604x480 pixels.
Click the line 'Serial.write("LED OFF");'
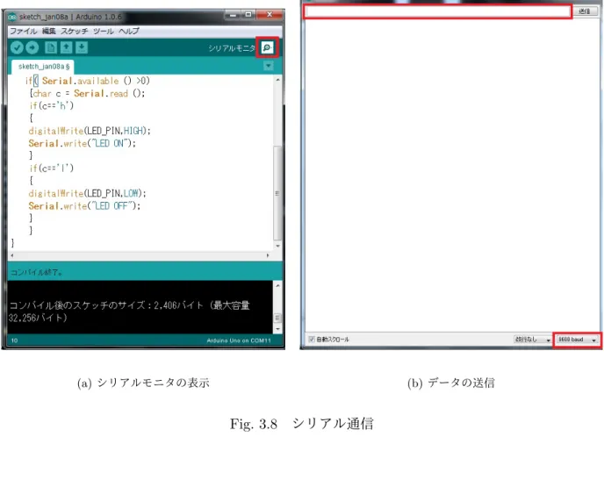click(x=84, y=206)
